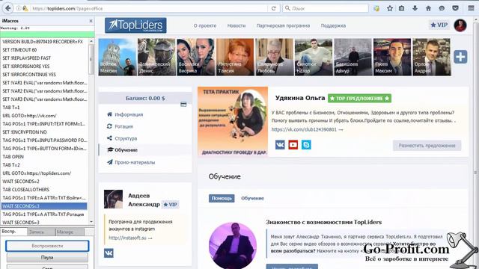The image size is (479, 269).
Task: Switch to the Воспр. tab in iMacros
Action: click(13, 232)
